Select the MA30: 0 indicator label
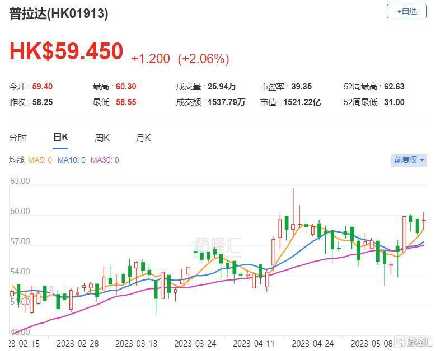 [x=105, y=160]
